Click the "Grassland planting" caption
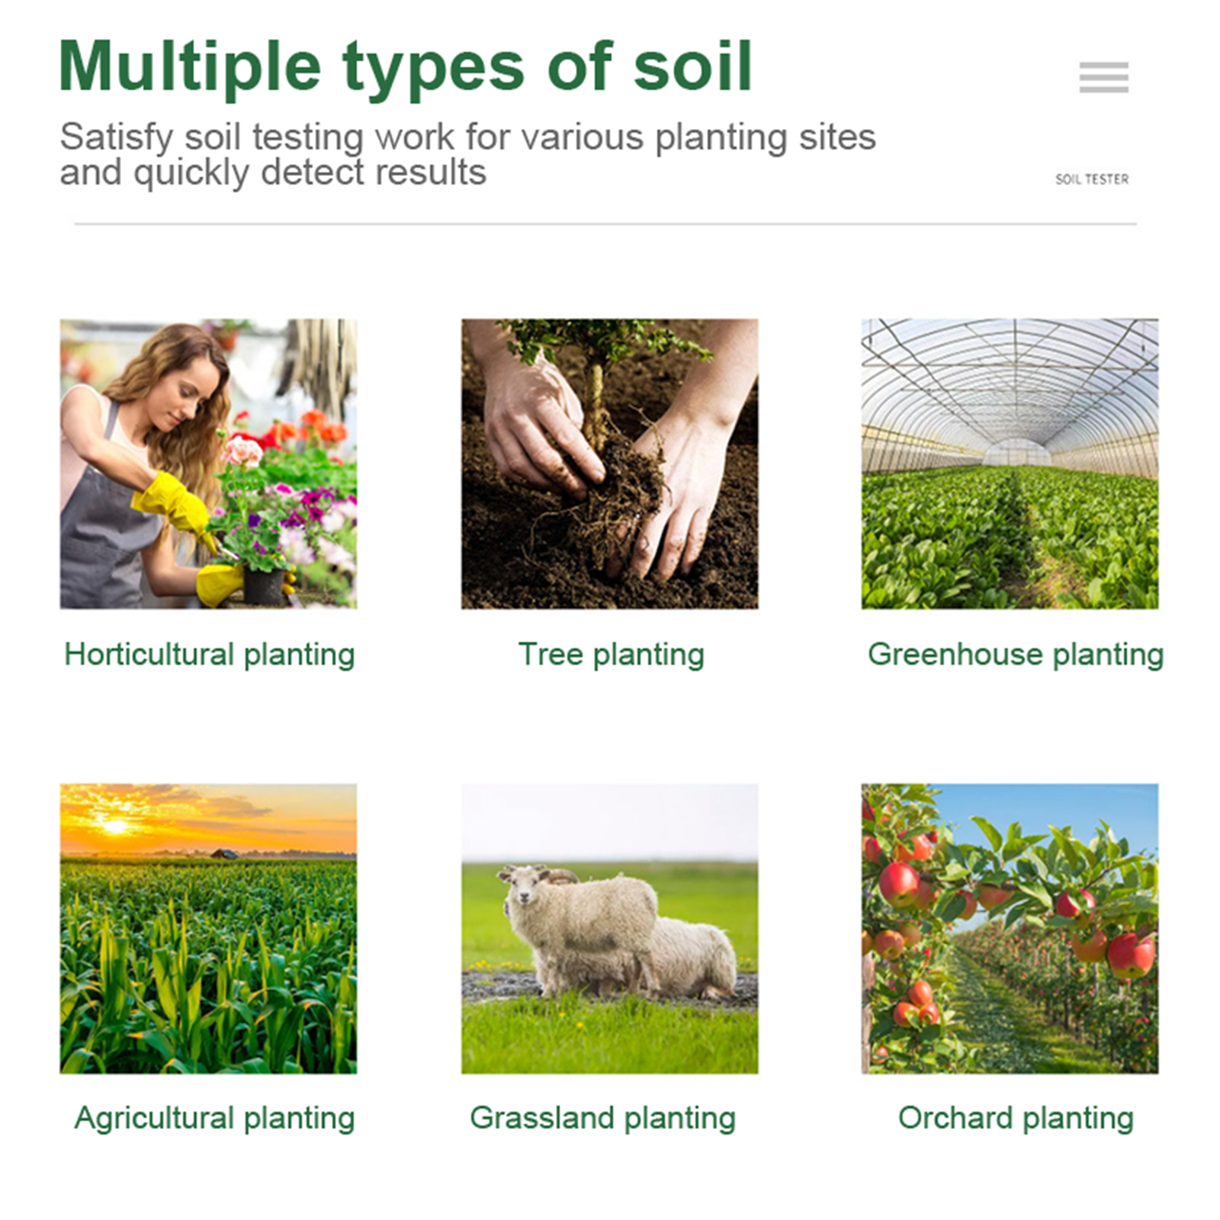Image resolution: width=1220 pixels, height=1220 pixels. click(x=602, y=1118)
